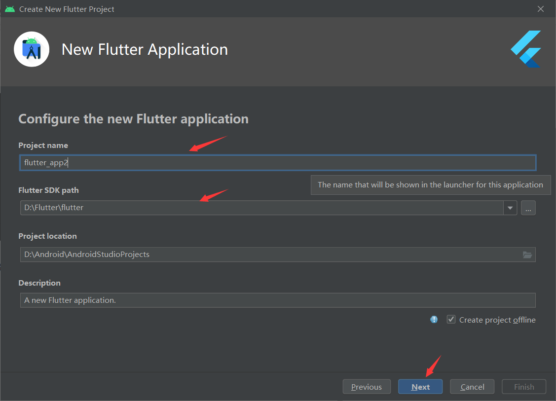Screen dimensions: 556x401
Task: Edit the Description field
Action: coord(278,300)
